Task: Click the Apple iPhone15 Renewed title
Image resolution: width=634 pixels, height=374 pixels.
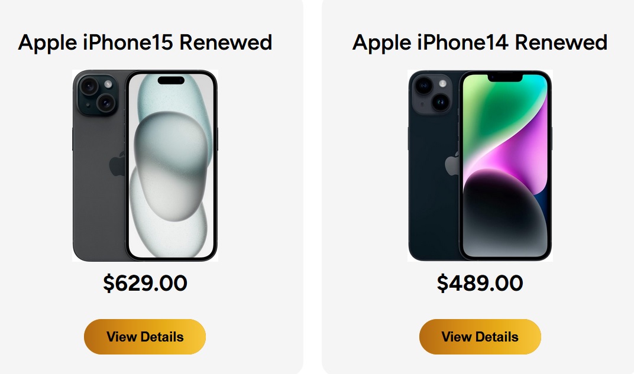Action: pos(145,43)
